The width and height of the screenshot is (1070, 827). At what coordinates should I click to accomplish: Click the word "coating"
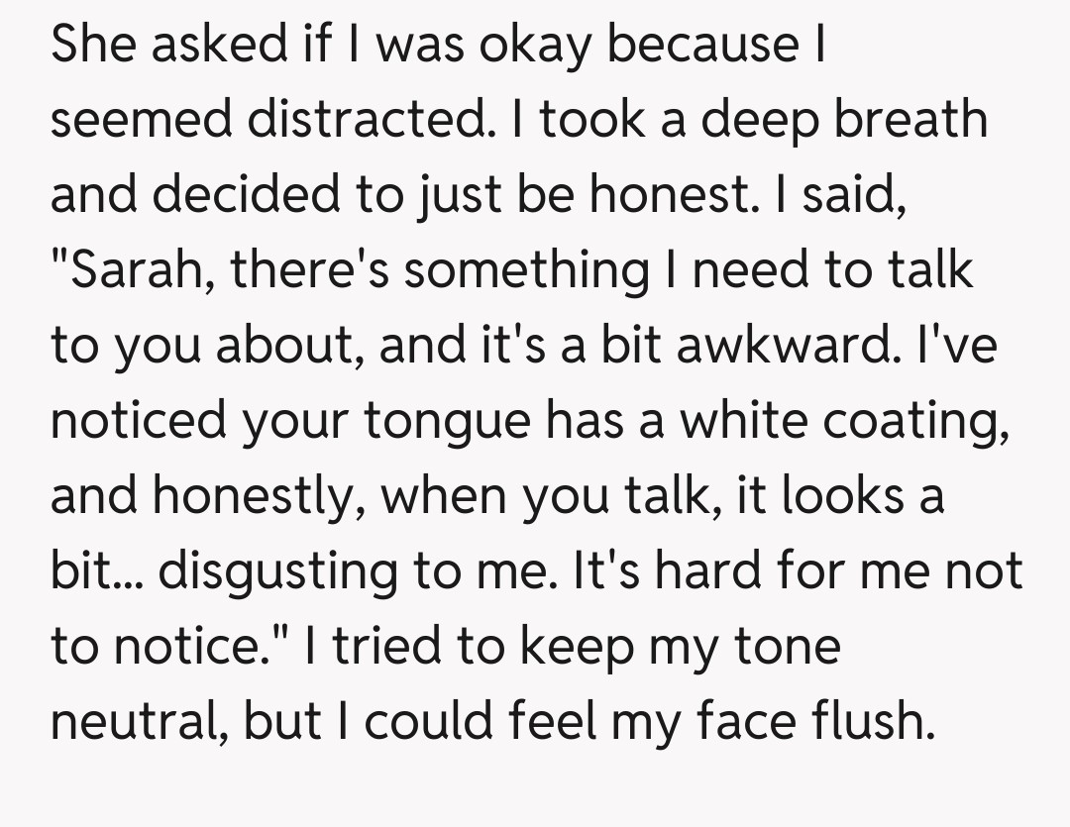point(919,420)
